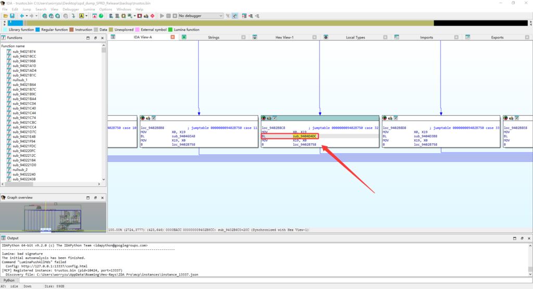Pause the process with the pause button
Screen dimensions: 533x289
(168, 16)
